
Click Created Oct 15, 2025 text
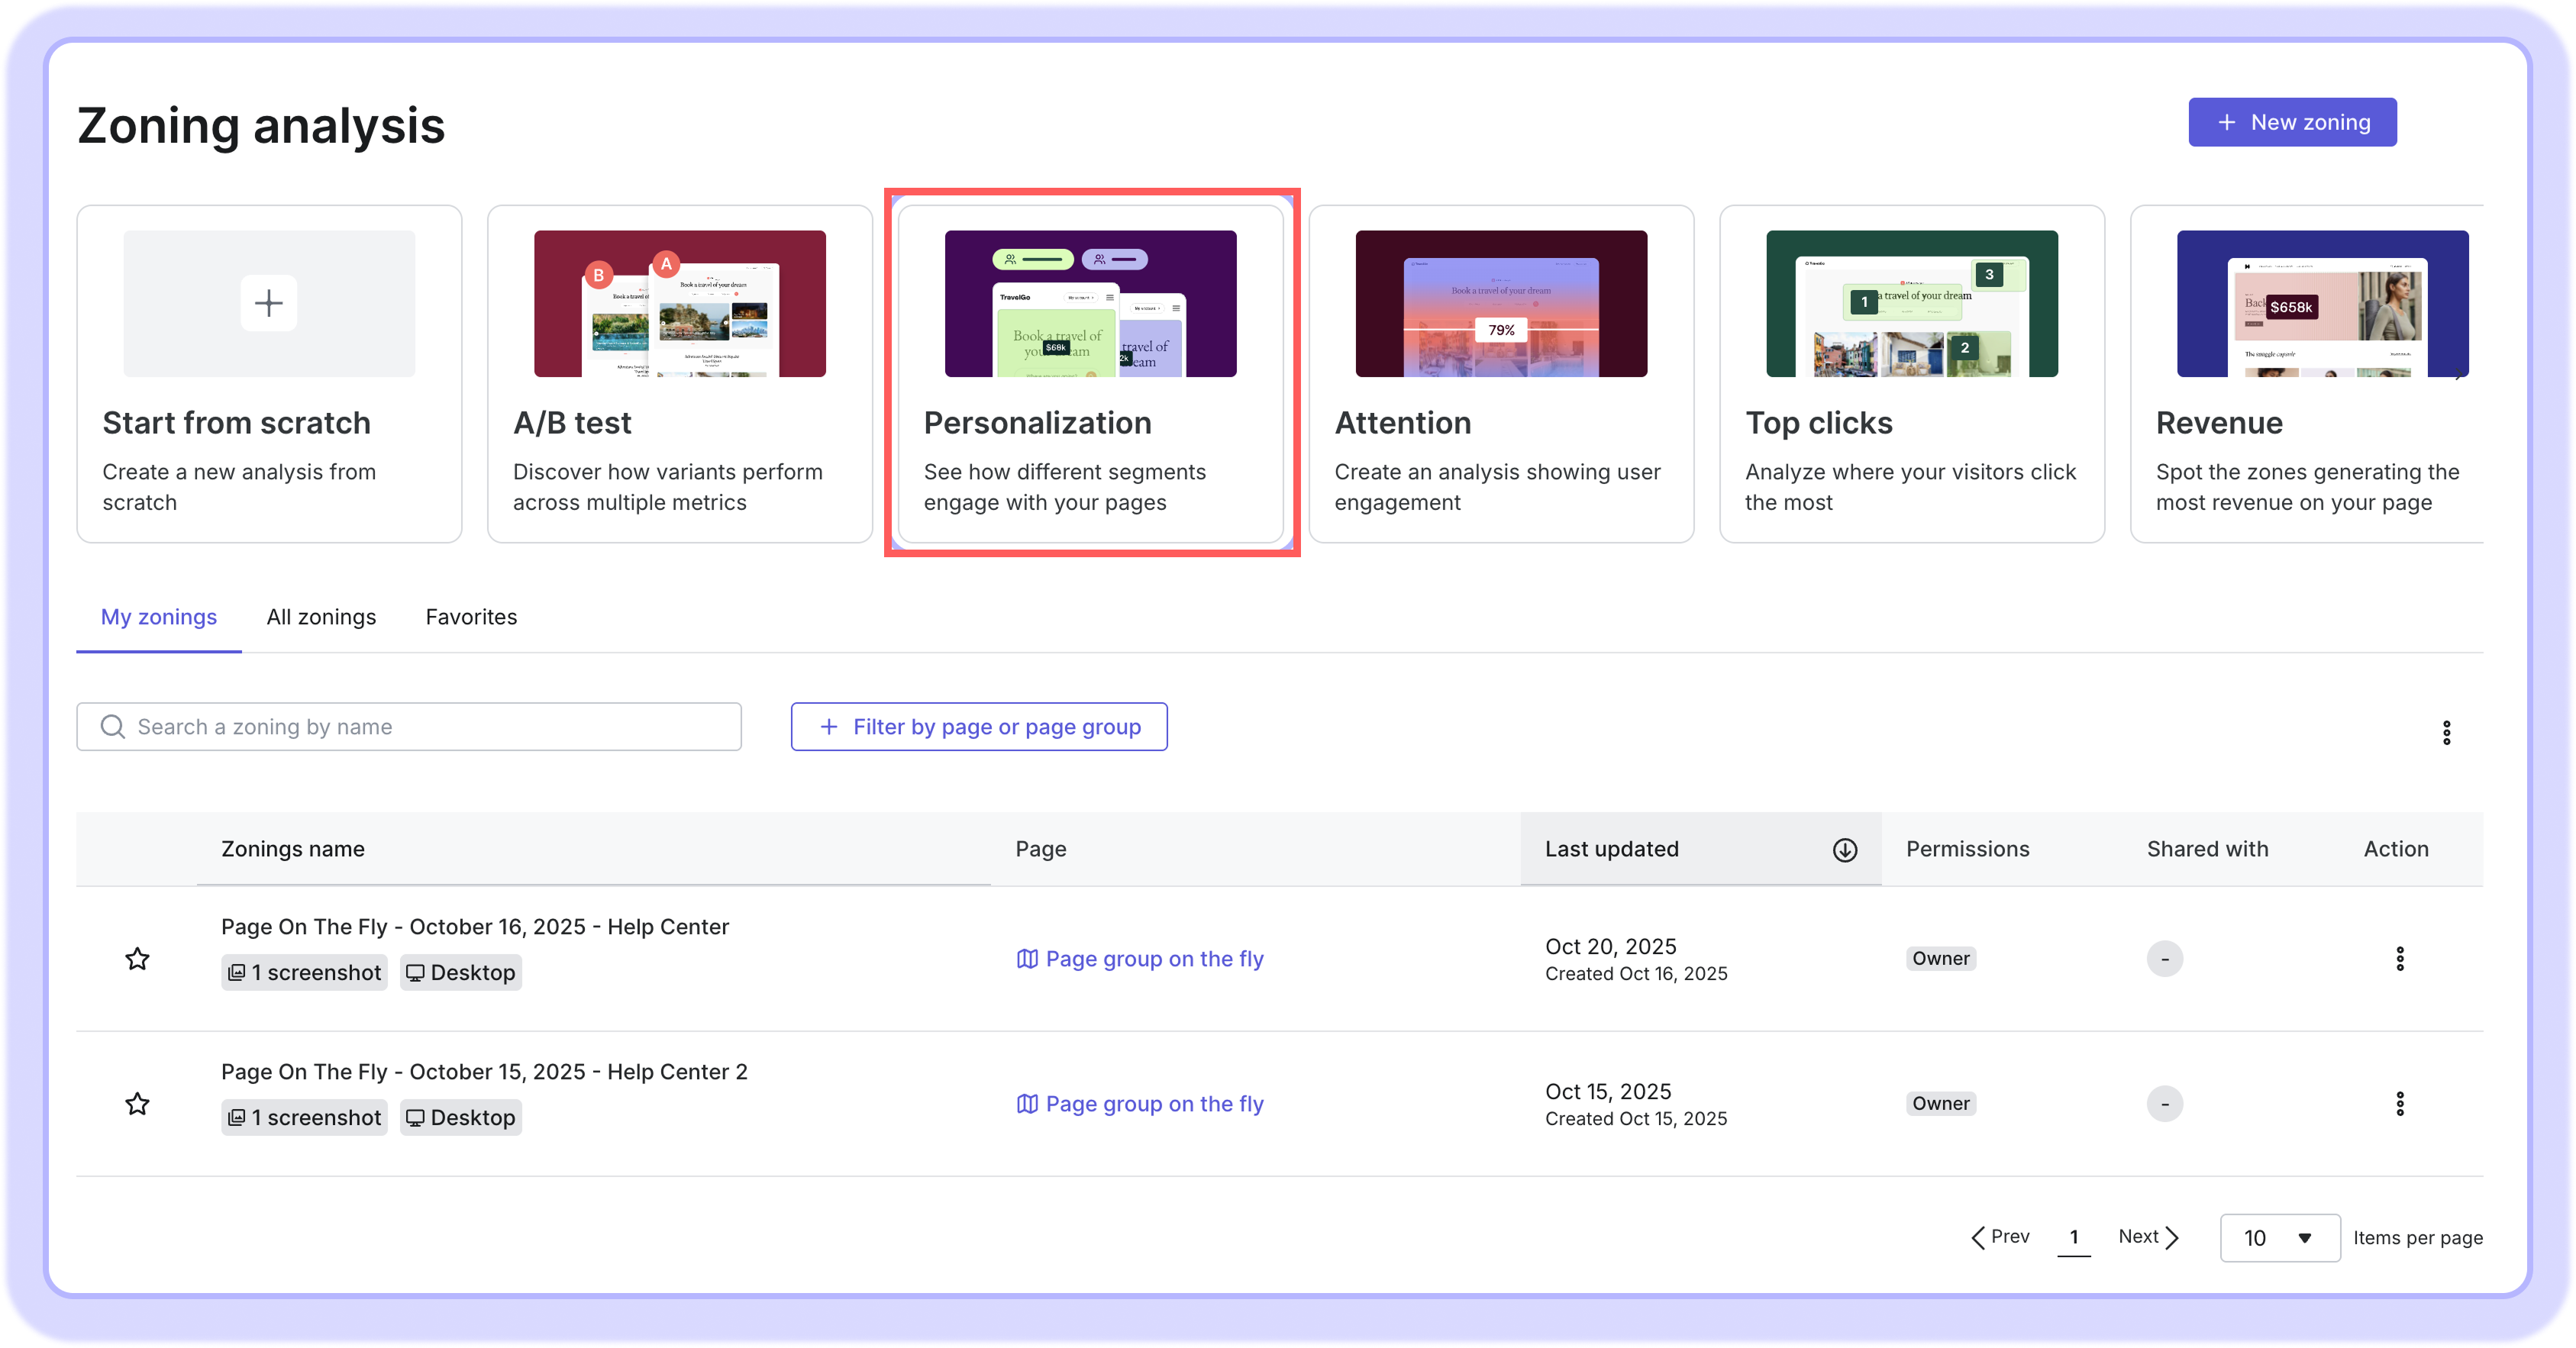(1635, 1119)
